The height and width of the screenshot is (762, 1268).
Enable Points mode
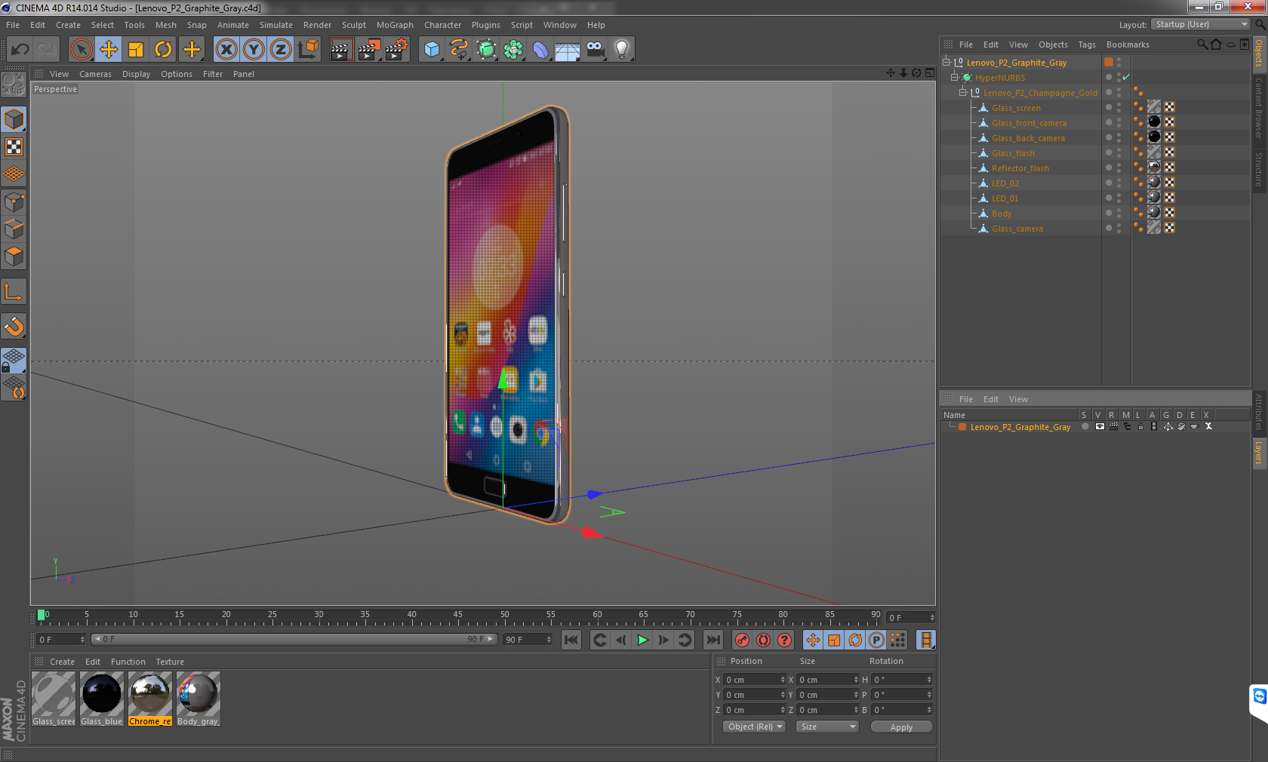tap(14, 202)
